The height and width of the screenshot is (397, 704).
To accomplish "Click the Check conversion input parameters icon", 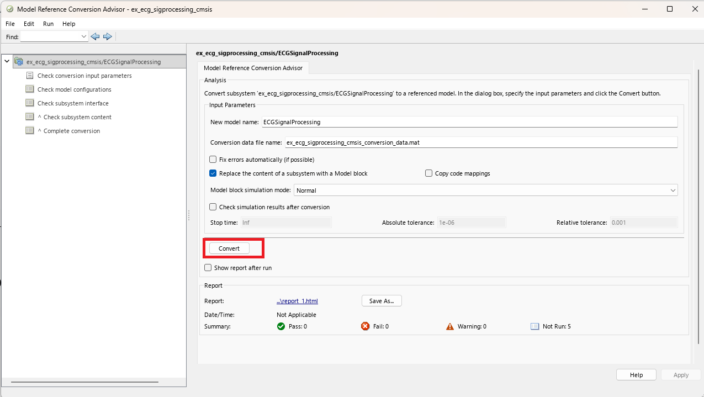I will pyautogui.click(x=30, y=76).
